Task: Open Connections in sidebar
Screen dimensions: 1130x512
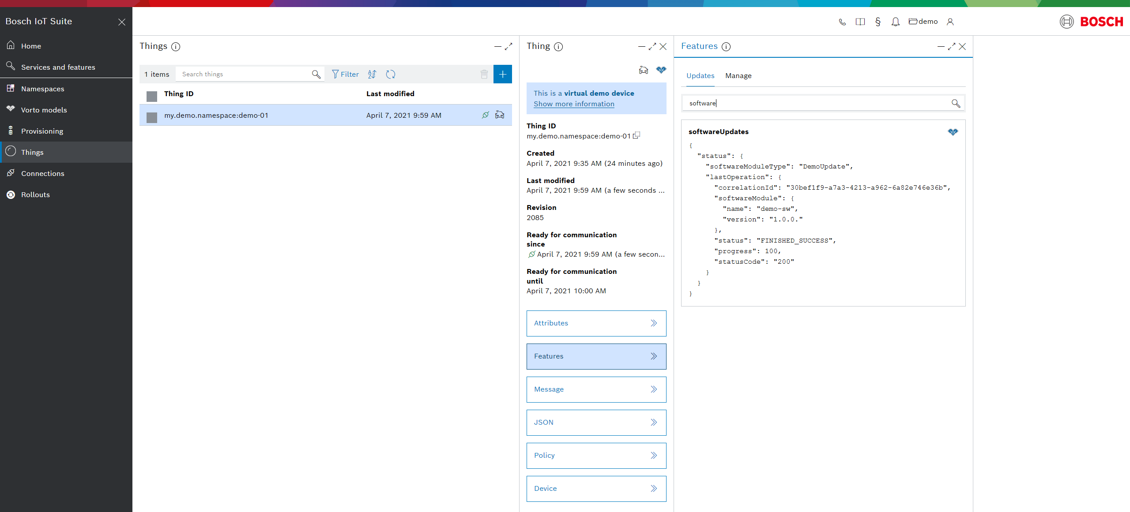Action: (66, 173)
